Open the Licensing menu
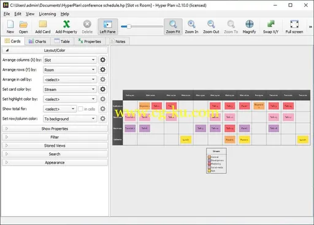Image resolution: width=314 pixels, height=225 pixels. pos(47,14)
